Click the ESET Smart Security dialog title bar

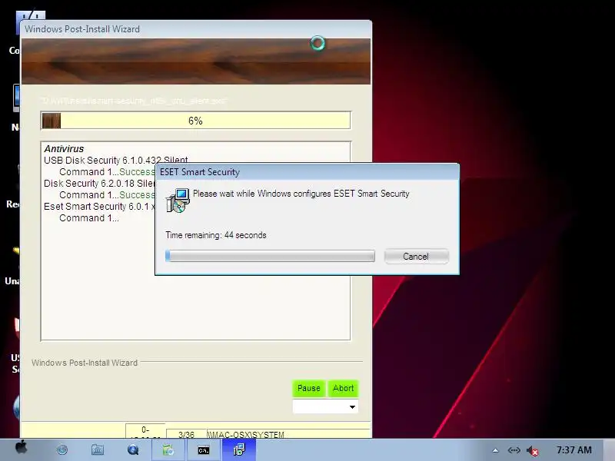pyautogui.click(x=307, y=172)
